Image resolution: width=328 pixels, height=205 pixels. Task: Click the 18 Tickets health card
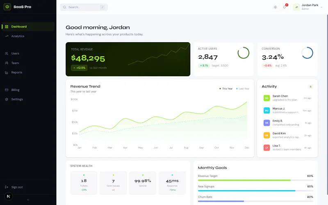(x=84, y=183)
